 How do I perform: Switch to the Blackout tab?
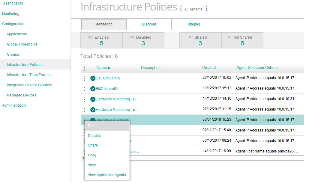point(148,24)
